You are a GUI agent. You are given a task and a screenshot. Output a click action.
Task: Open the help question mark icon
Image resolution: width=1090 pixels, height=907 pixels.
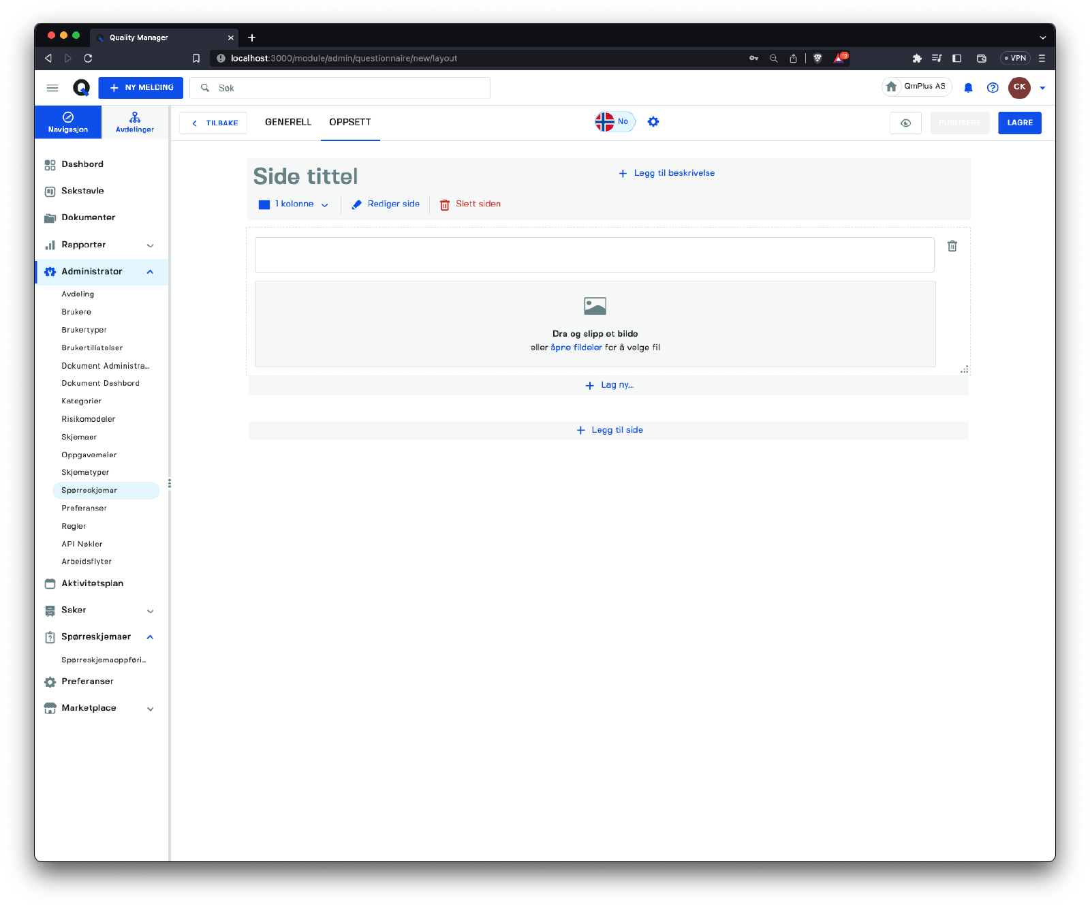[x=993, y=87]
